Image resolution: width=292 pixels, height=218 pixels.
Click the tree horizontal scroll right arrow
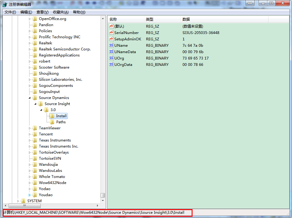(98, 206)
